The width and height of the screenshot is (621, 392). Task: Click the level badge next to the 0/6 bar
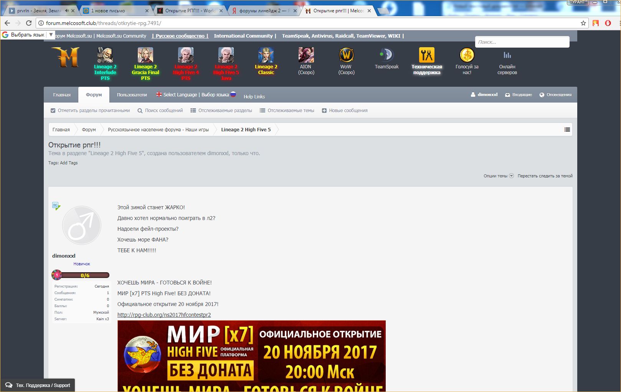coord(56,275)
